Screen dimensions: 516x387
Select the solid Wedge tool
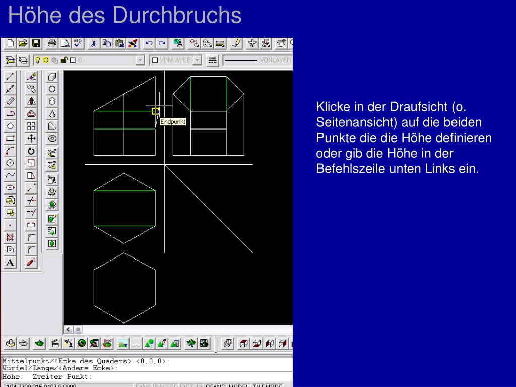52,126
